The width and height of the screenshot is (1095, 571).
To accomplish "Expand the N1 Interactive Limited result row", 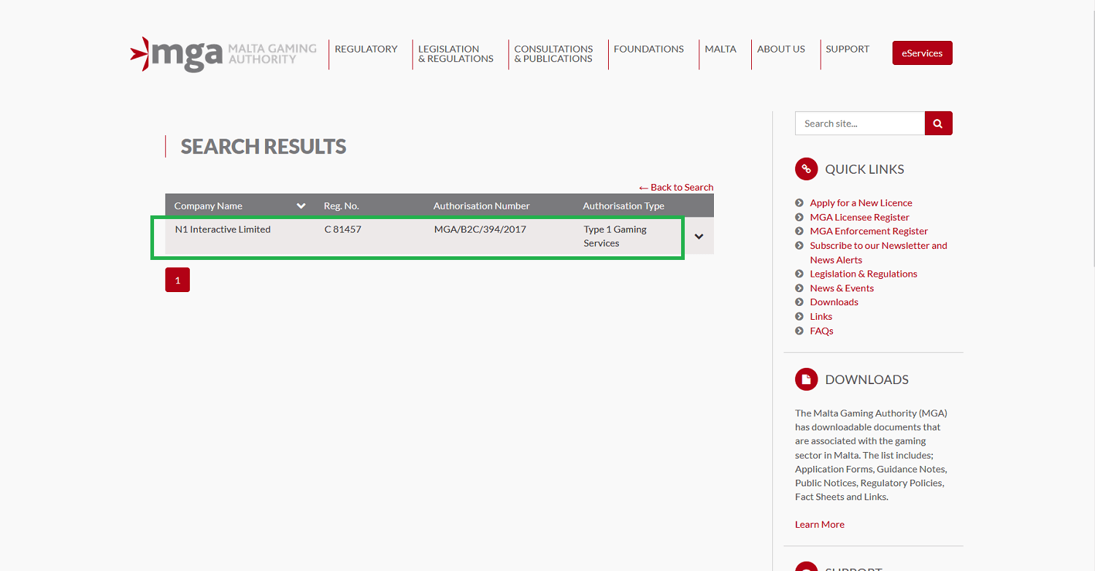I will coord(699,237).
